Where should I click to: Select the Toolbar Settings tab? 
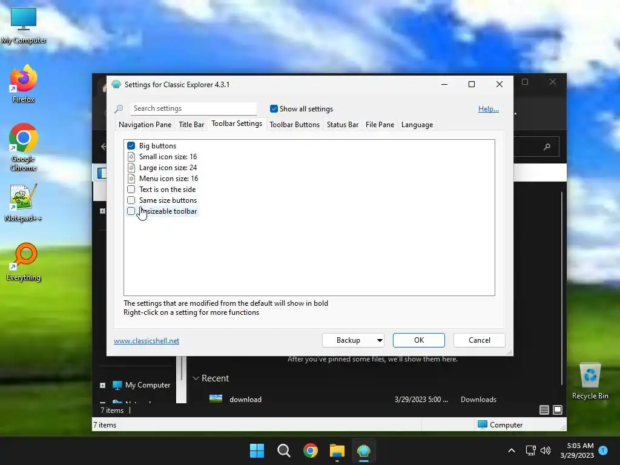point(237,124)
